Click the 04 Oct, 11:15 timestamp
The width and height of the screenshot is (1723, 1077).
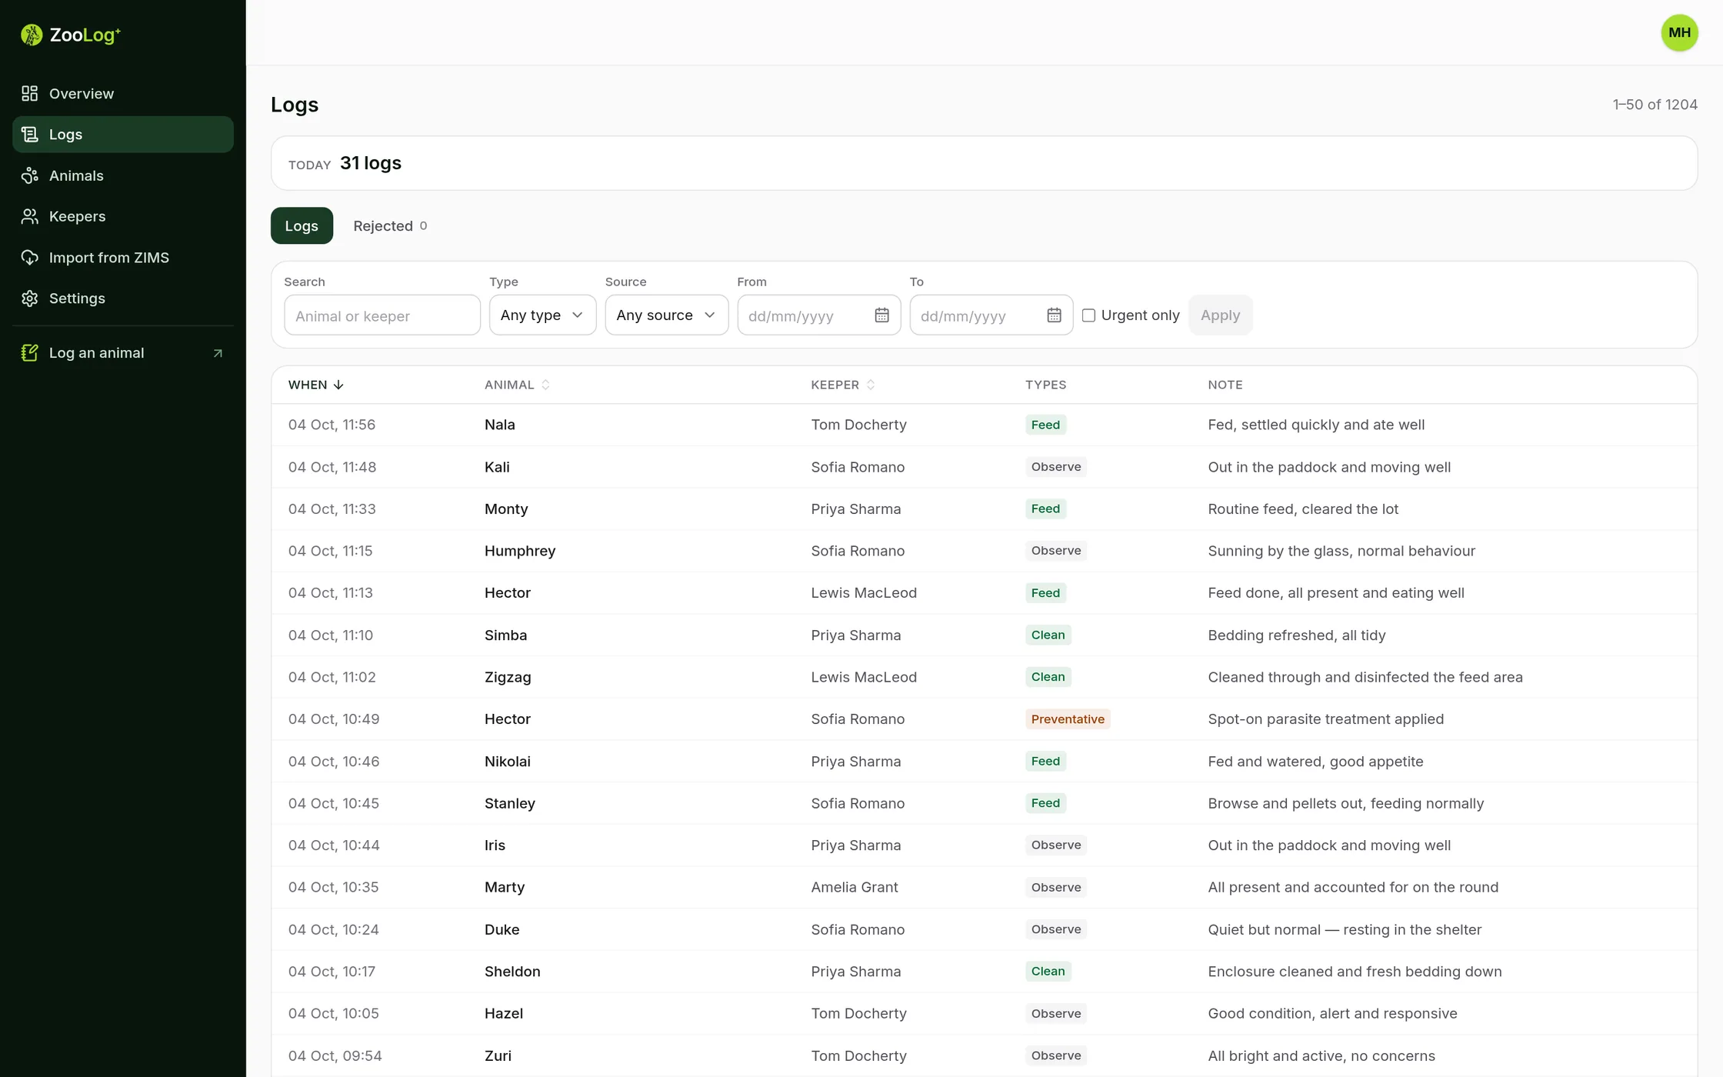[x=330, y=551]
